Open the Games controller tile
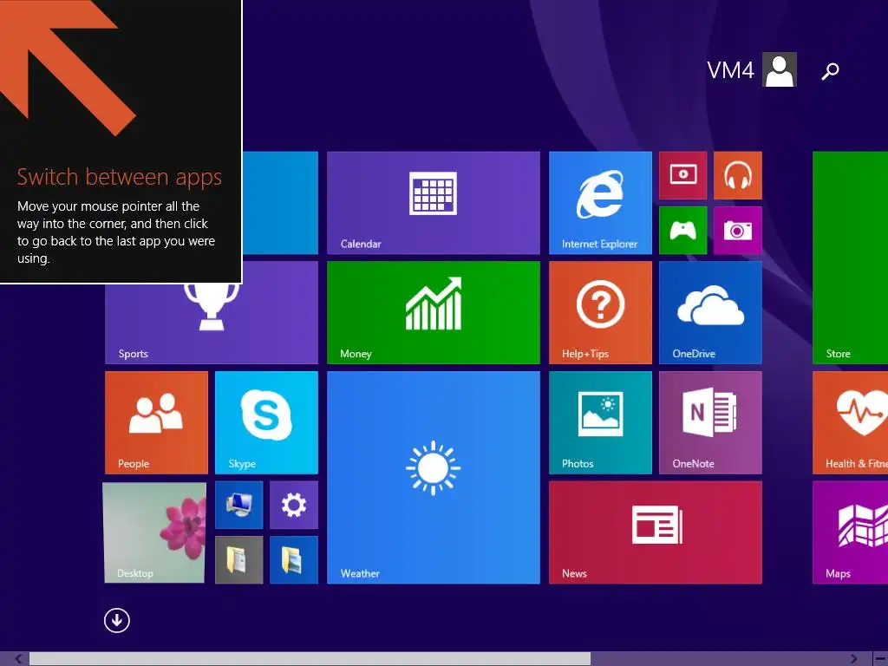Viewport: 888px width, 666px height. coord(683,230)
